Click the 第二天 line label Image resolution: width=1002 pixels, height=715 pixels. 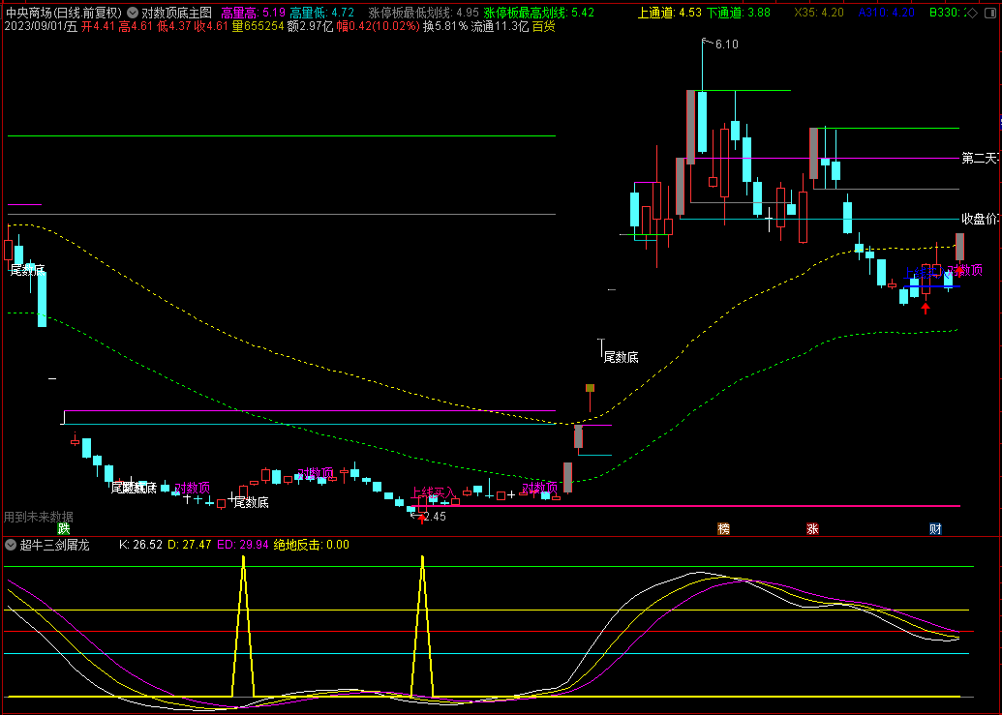click(x=979, y=158)
